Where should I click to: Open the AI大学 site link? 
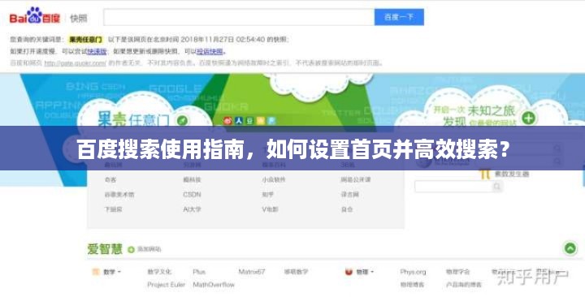tap(192, 209)
